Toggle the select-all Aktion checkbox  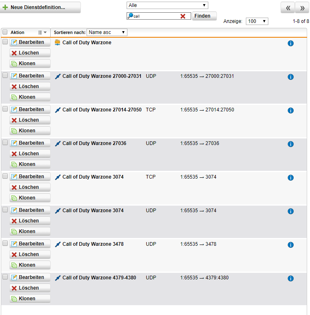click(x=5, y=32)
